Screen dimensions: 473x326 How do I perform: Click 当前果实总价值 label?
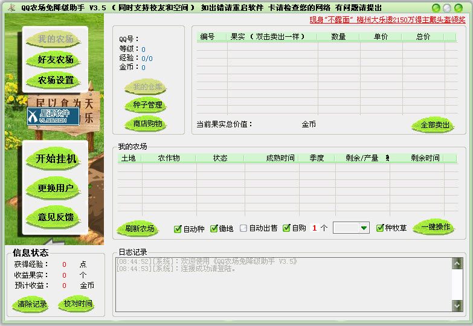225,124
